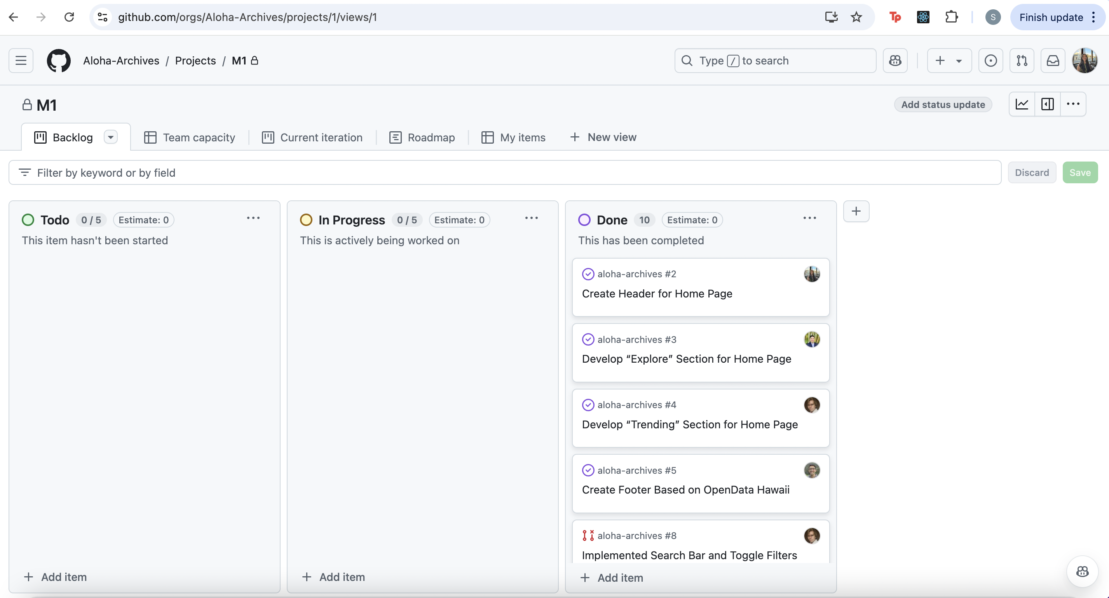
Task: Open Done column options menu
Action: 809,218
